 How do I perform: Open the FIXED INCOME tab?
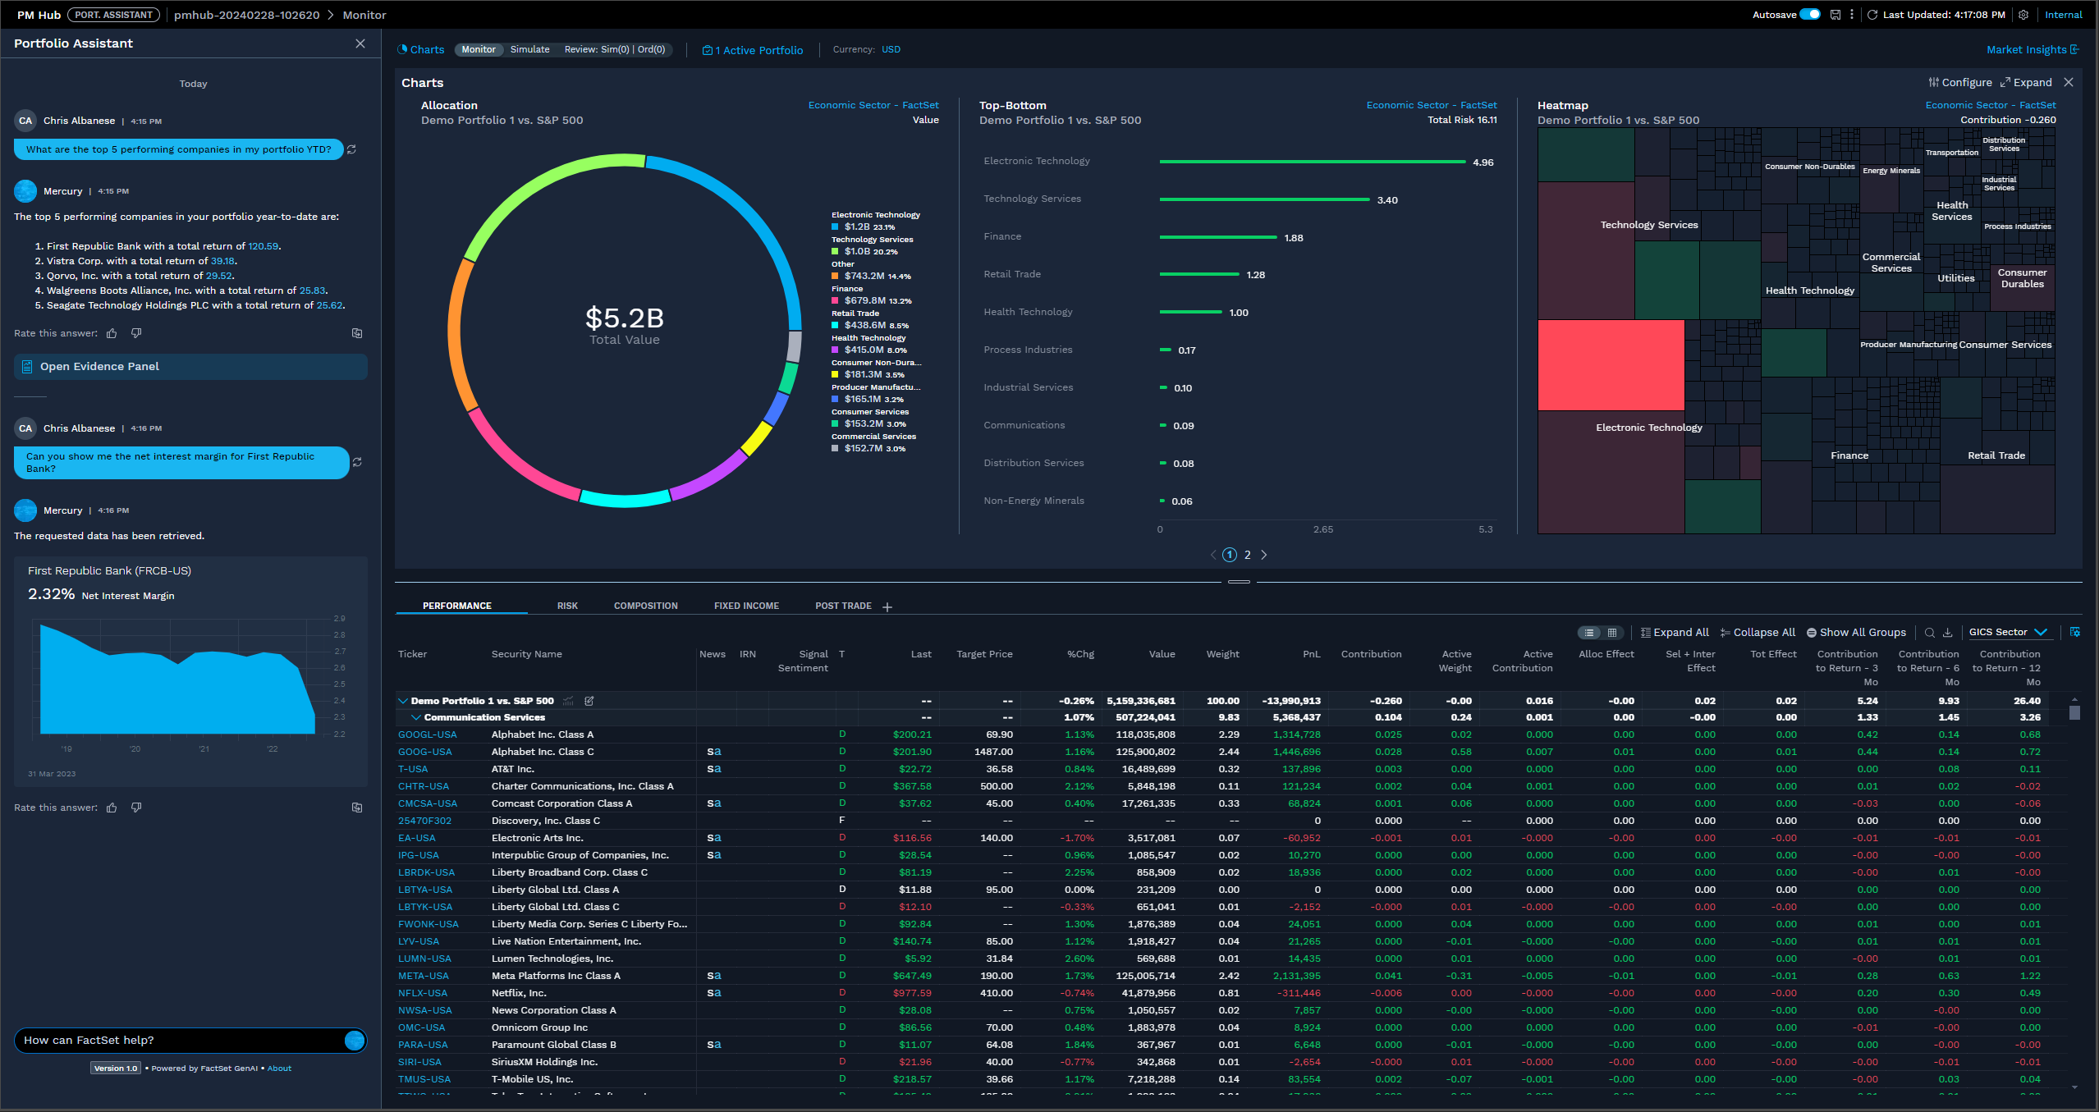click(746, 606)
